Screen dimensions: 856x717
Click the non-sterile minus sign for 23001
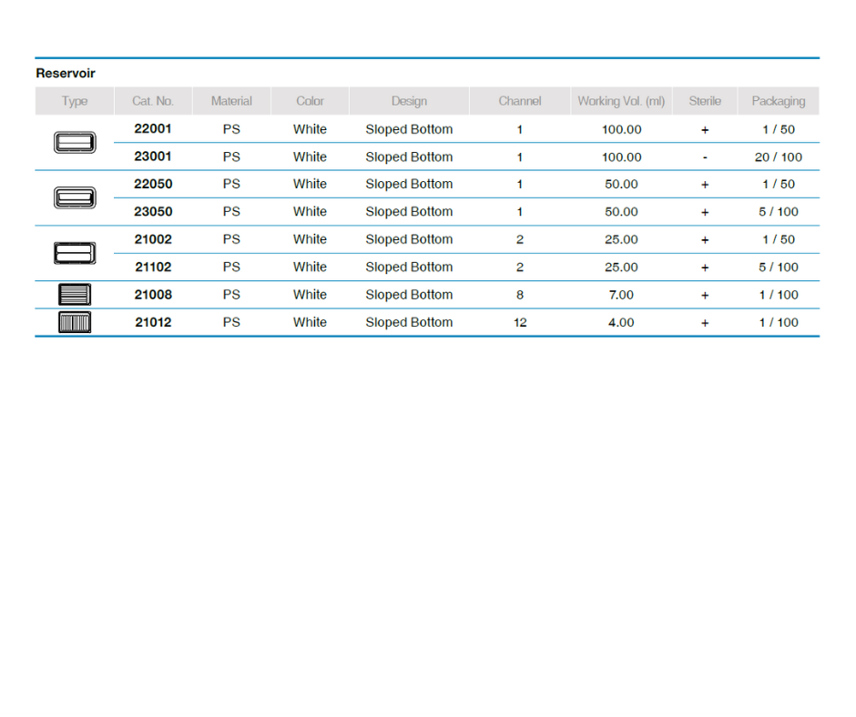coord(705,157)
